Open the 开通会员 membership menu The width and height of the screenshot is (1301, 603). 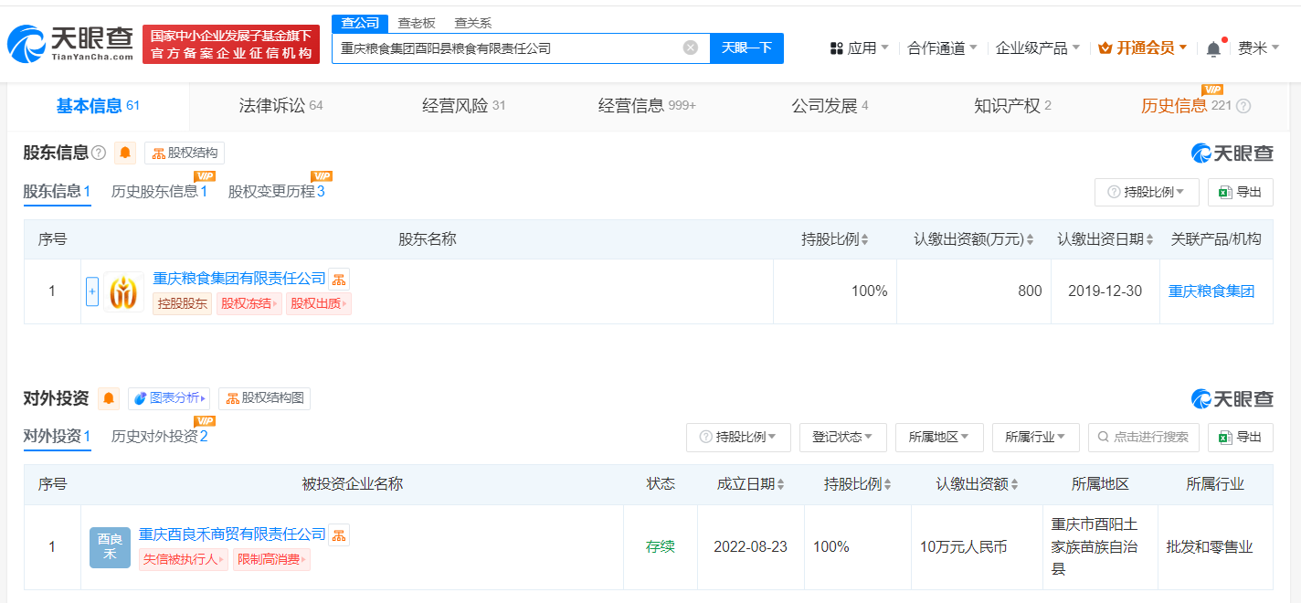click(1143, 48)
